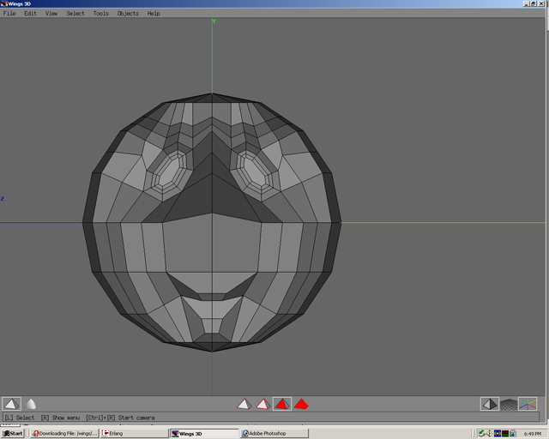Select the face selection mode icon
The image size is (549, 439).
pos(282,404)
